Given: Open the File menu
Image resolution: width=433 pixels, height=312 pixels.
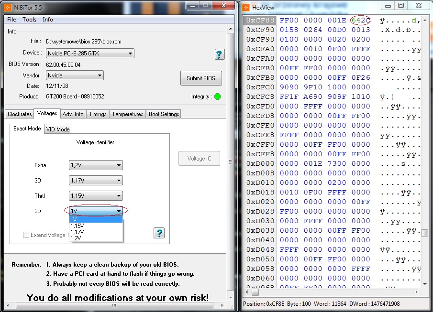Looking at the screenshot, I should tap(11, 20).
